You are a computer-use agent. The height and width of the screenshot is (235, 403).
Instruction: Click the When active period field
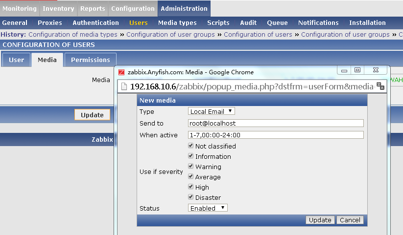pyautogui.click(x=276, y=135)
